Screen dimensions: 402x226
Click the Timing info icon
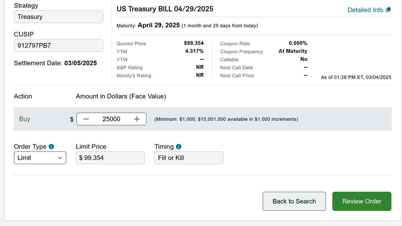[x=179, y=147]
